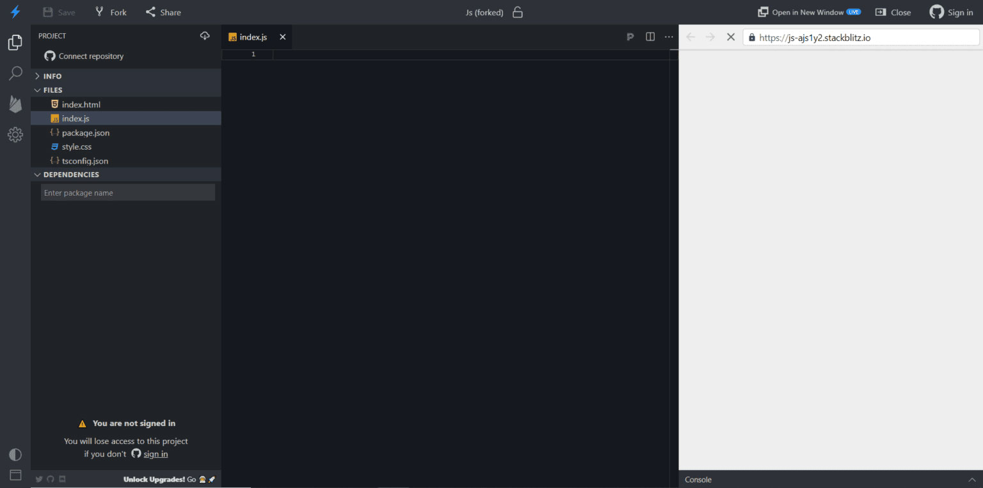
Task: Expand the INFO section
Action: [126, 76]
